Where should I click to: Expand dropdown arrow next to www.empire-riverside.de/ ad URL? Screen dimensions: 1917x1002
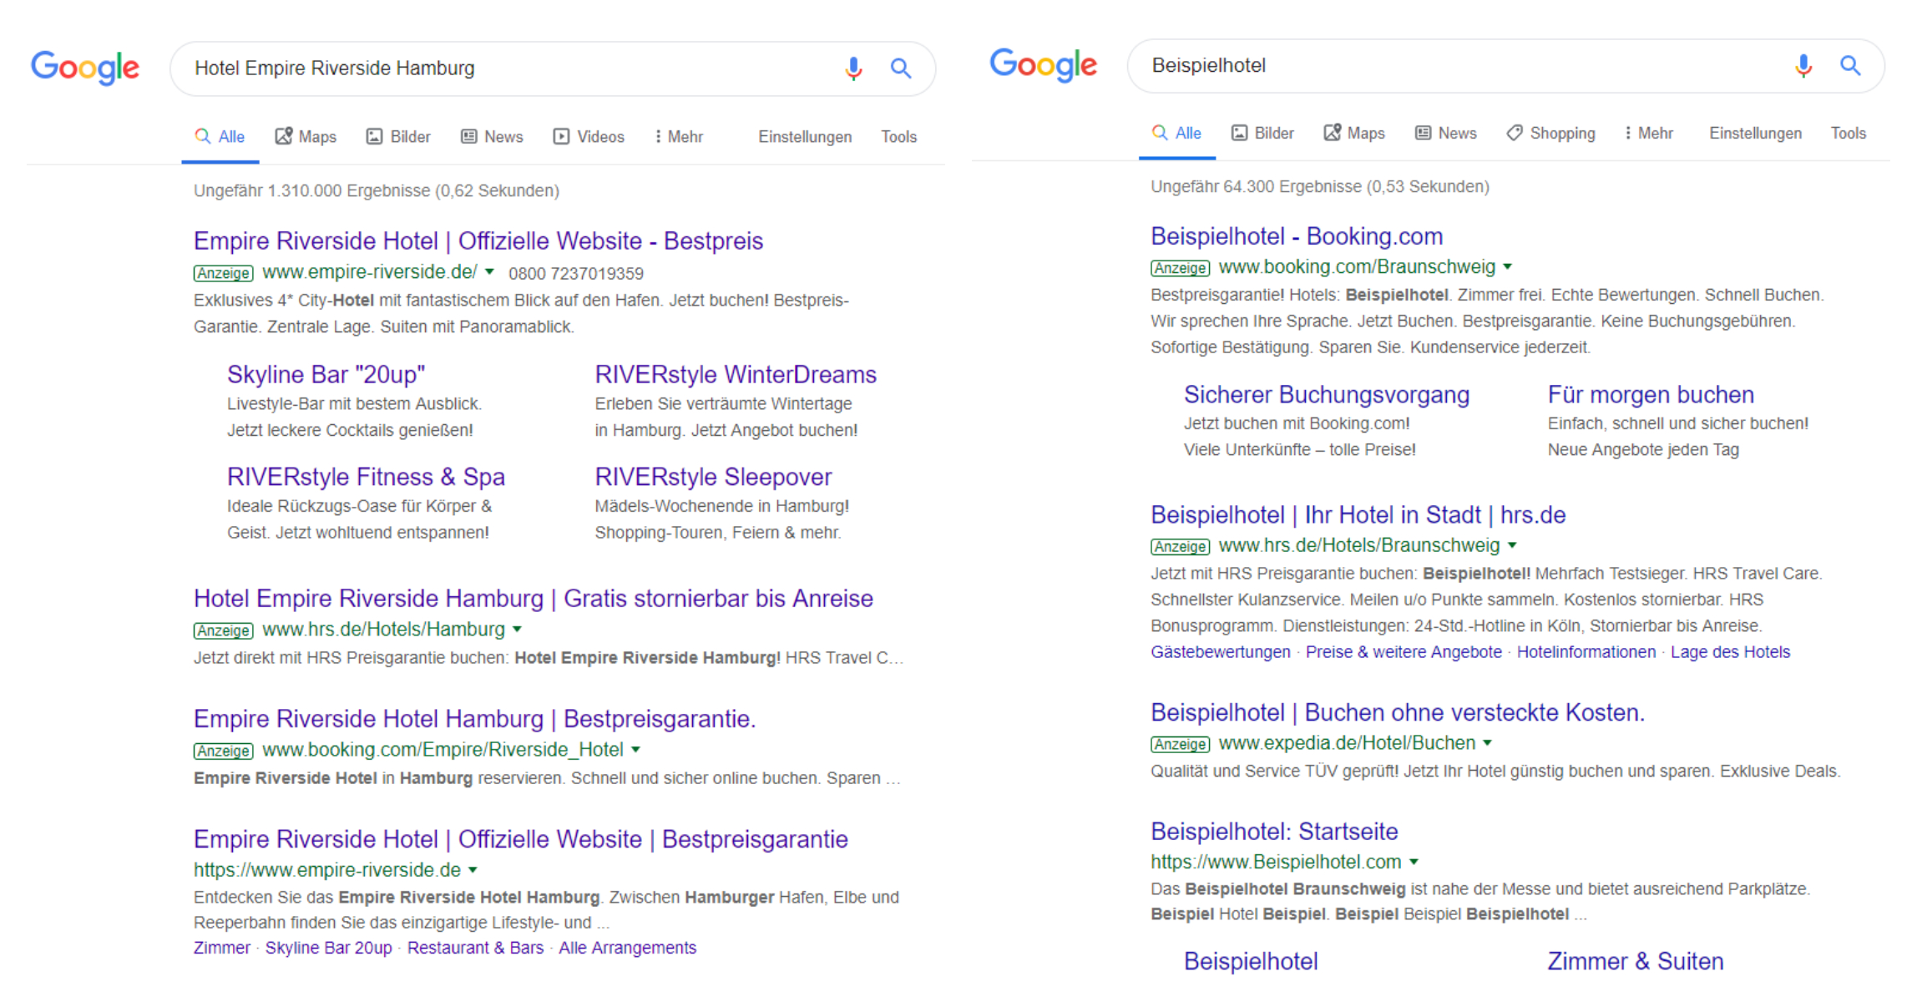pos(489,272)
